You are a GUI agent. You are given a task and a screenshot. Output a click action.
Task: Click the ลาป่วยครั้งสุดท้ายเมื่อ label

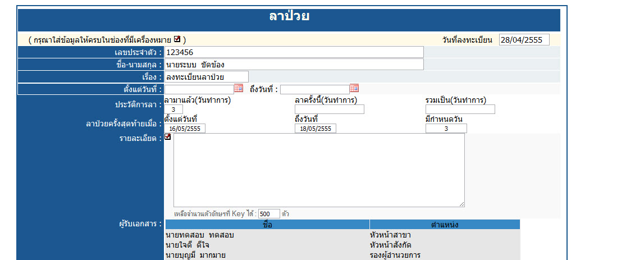[x=124, y=124]
